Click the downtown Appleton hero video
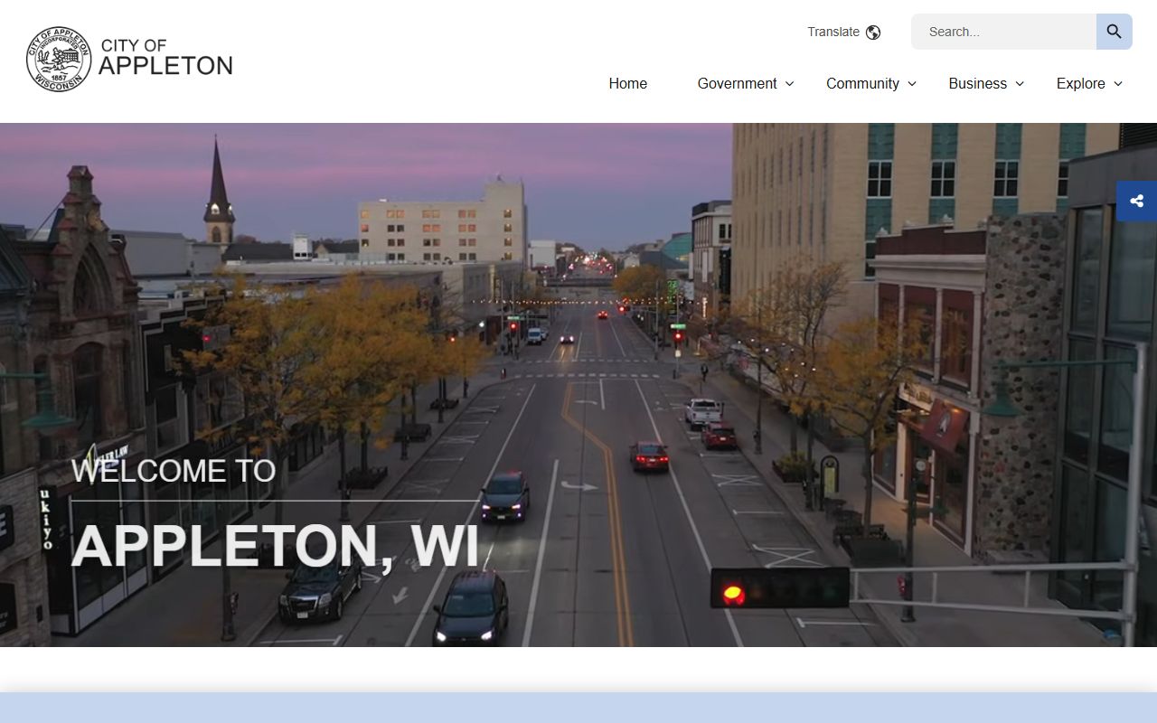The image size is (1157, 723). coord(578,384)
